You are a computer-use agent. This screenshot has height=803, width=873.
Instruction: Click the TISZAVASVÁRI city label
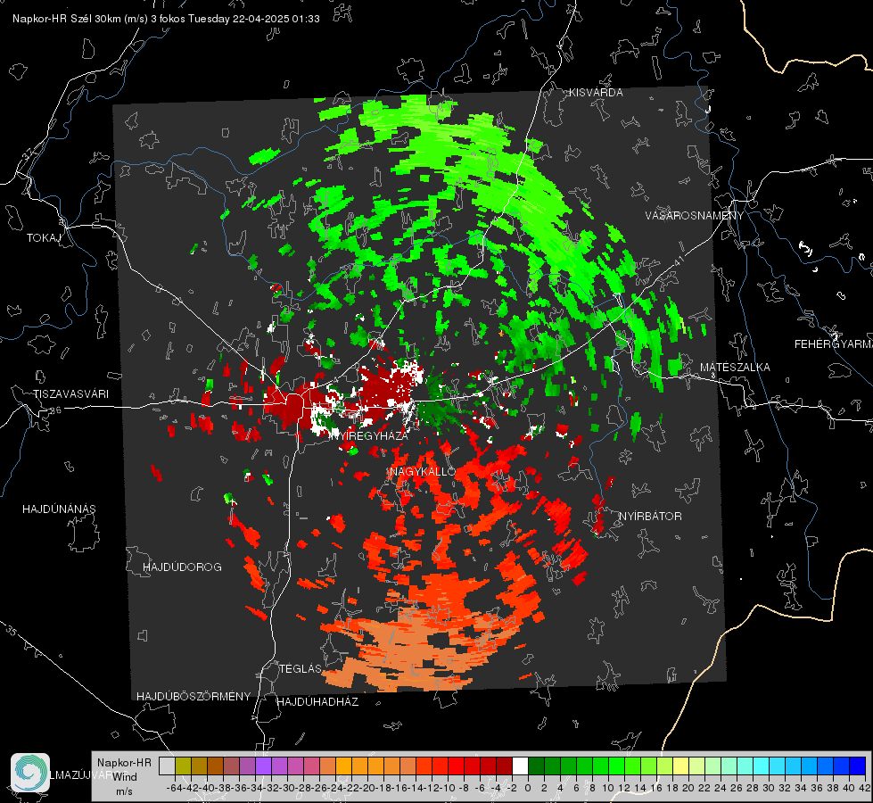click(70, 394)
